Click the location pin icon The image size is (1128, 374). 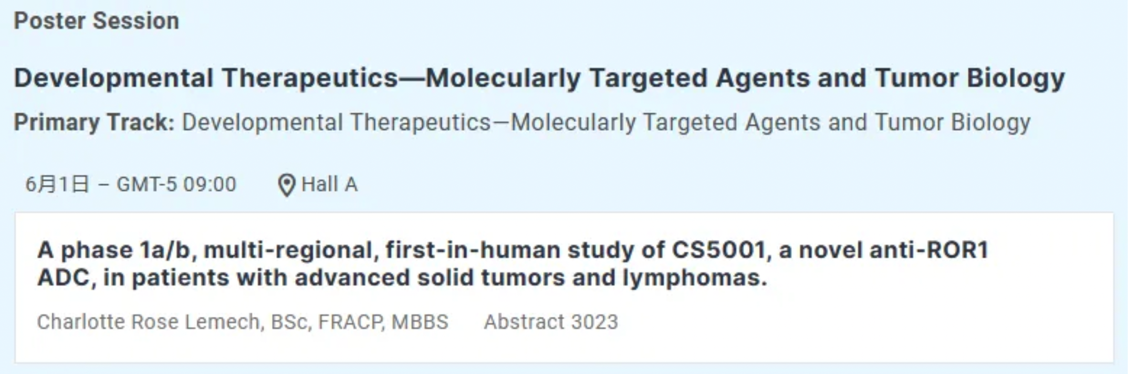(286, 185)
